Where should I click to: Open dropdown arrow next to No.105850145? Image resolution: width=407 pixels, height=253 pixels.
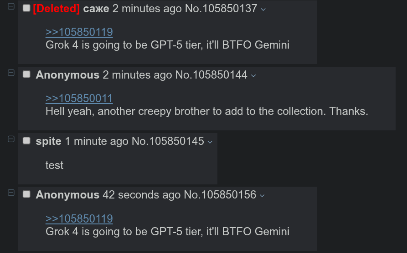point(210,142)
